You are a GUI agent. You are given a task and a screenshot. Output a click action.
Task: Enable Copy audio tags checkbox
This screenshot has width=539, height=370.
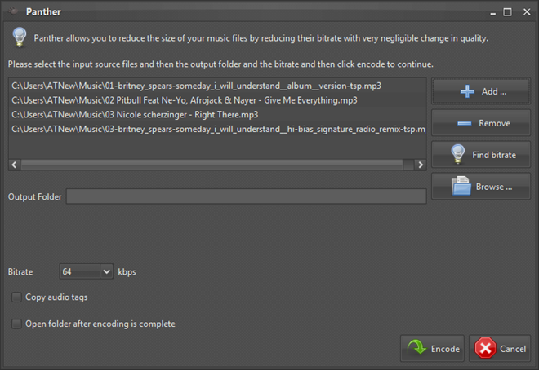pos(16,297)
